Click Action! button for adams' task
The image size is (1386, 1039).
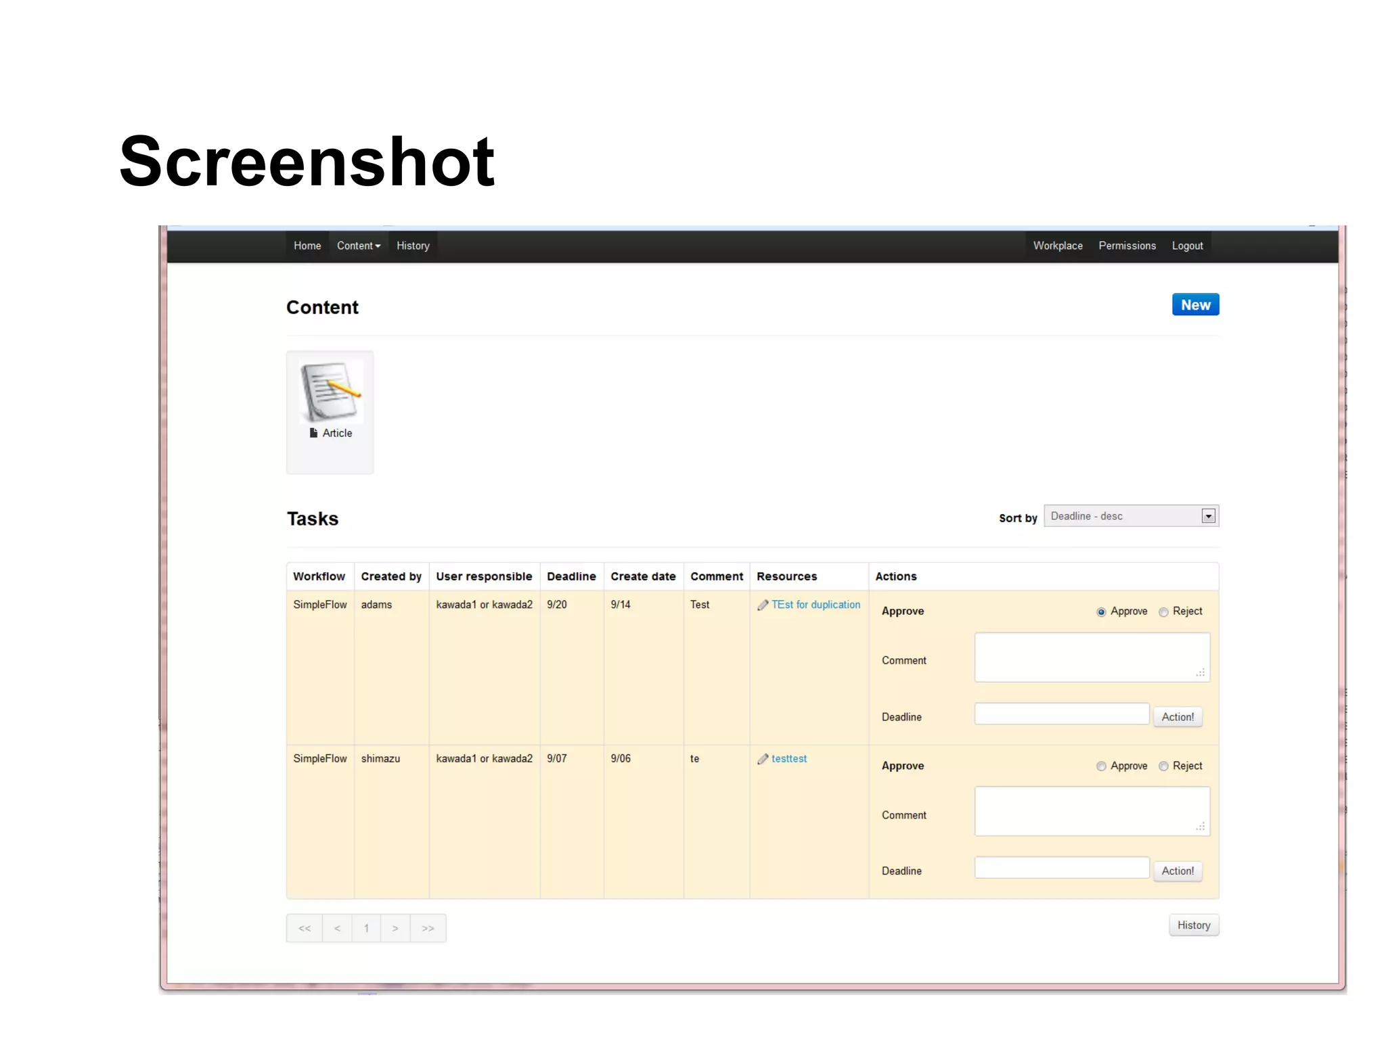[x=1177, y=717]
